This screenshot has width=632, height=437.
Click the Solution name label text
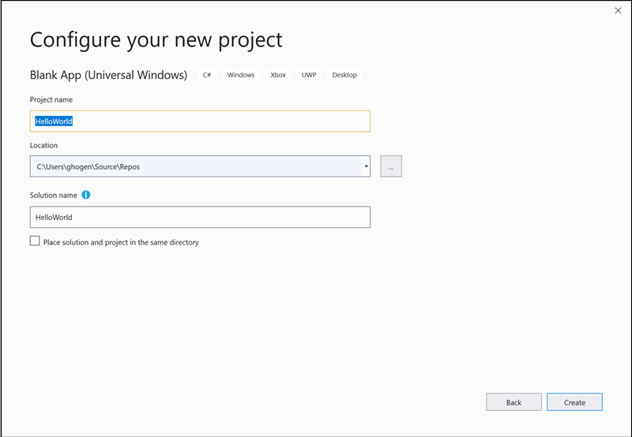53,195
